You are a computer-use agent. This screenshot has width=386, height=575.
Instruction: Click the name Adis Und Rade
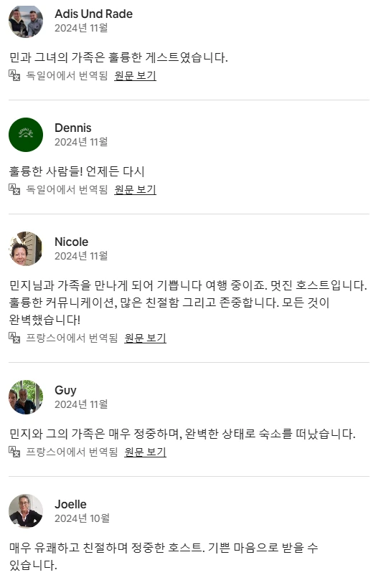point(93,14)
